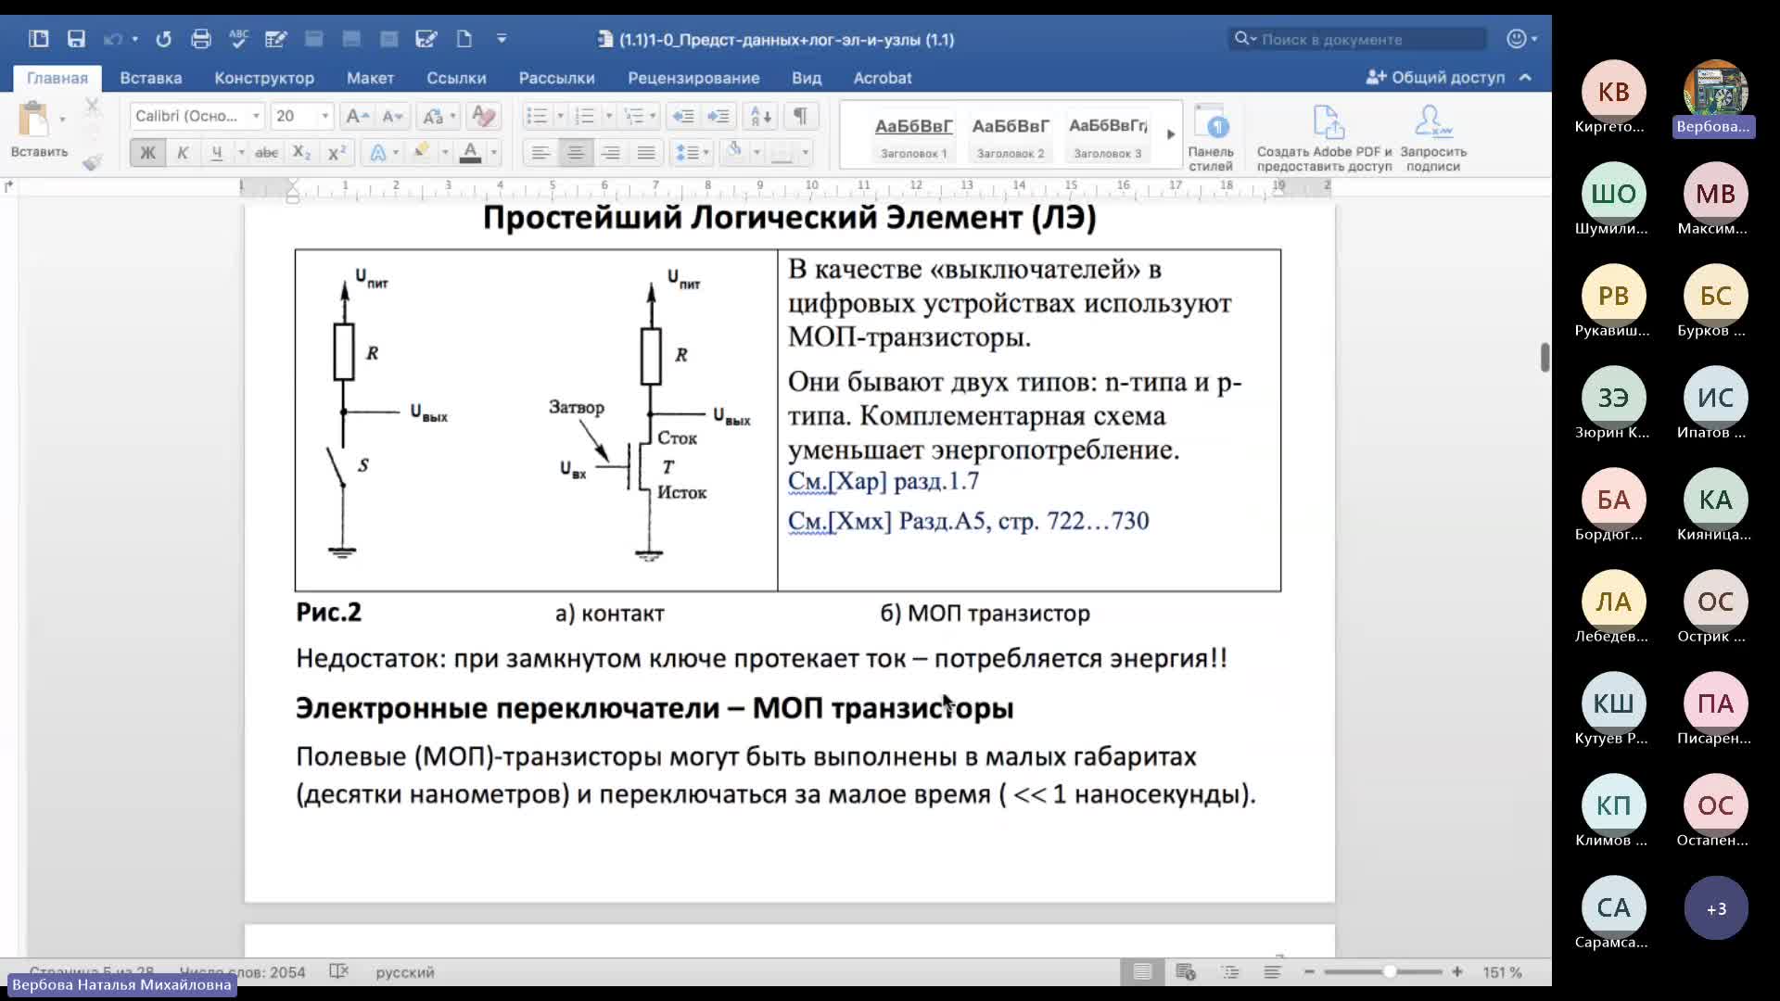Viewport: 1780px width, 1001px height.
Task: Open the Calibri font name combo box
Action: 197,116
